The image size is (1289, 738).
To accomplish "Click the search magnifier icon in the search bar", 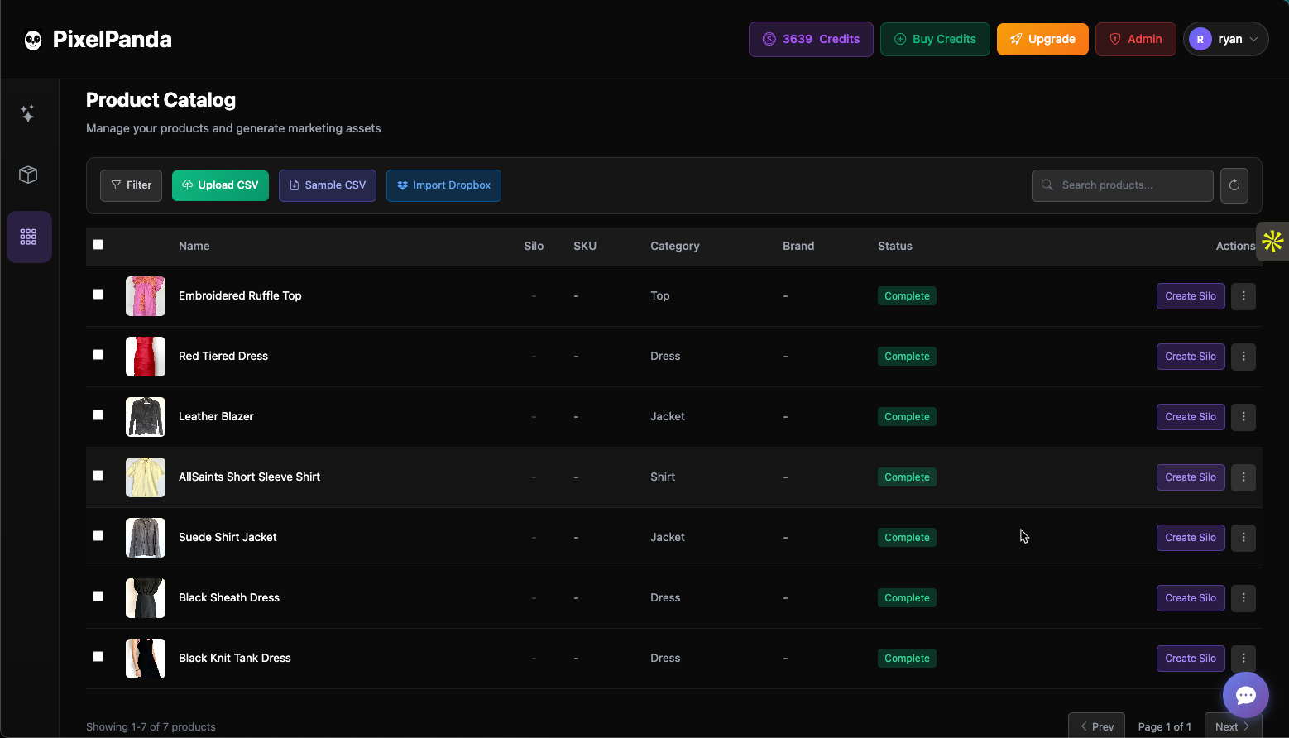I will (x=1047, y=185).
